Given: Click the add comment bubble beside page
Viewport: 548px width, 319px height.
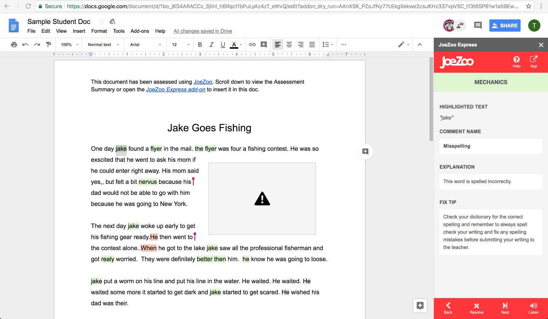Looking at the screenshot, I should tap(365, 152).
